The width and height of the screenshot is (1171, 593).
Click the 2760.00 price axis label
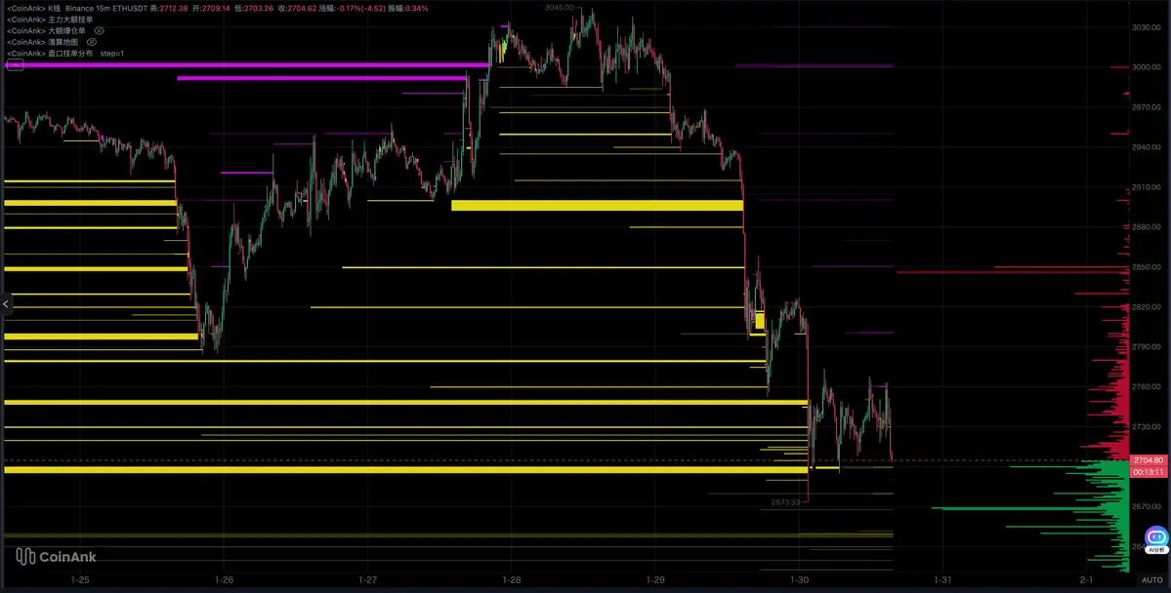click(x=1147, y=386)
